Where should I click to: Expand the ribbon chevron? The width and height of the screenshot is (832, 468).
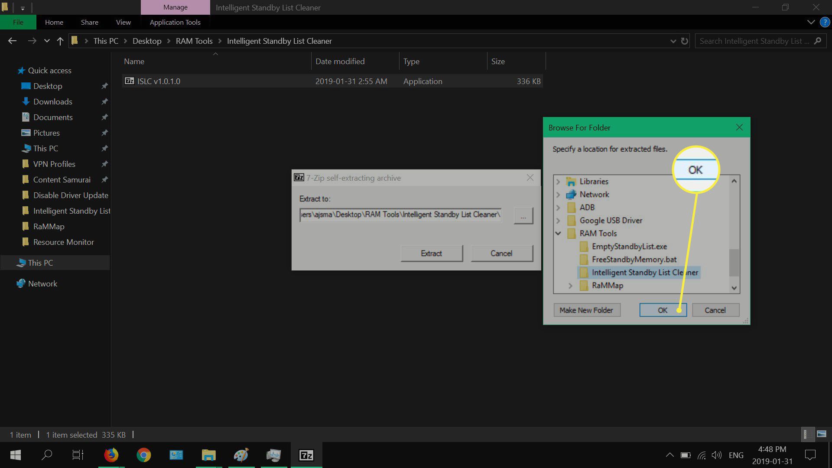[811, 22]
